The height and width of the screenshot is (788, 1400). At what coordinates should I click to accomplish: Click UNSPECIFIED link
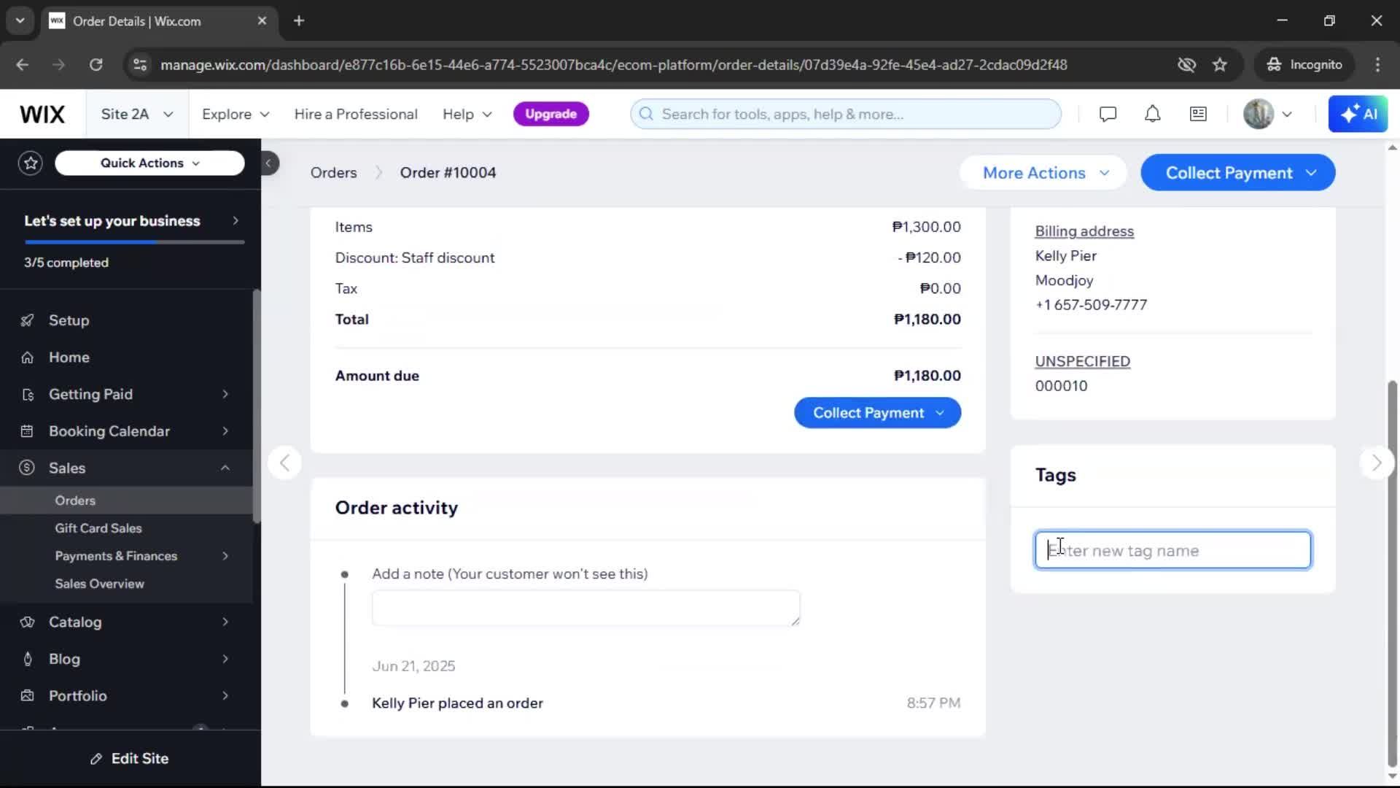pos(1082,361)
